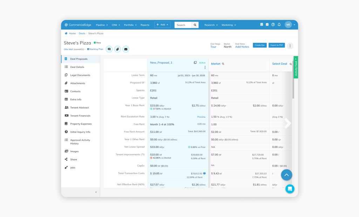Click the CommerciaEdge logo
The width and height of the screenshot is (359, 217).
point(78,25)
